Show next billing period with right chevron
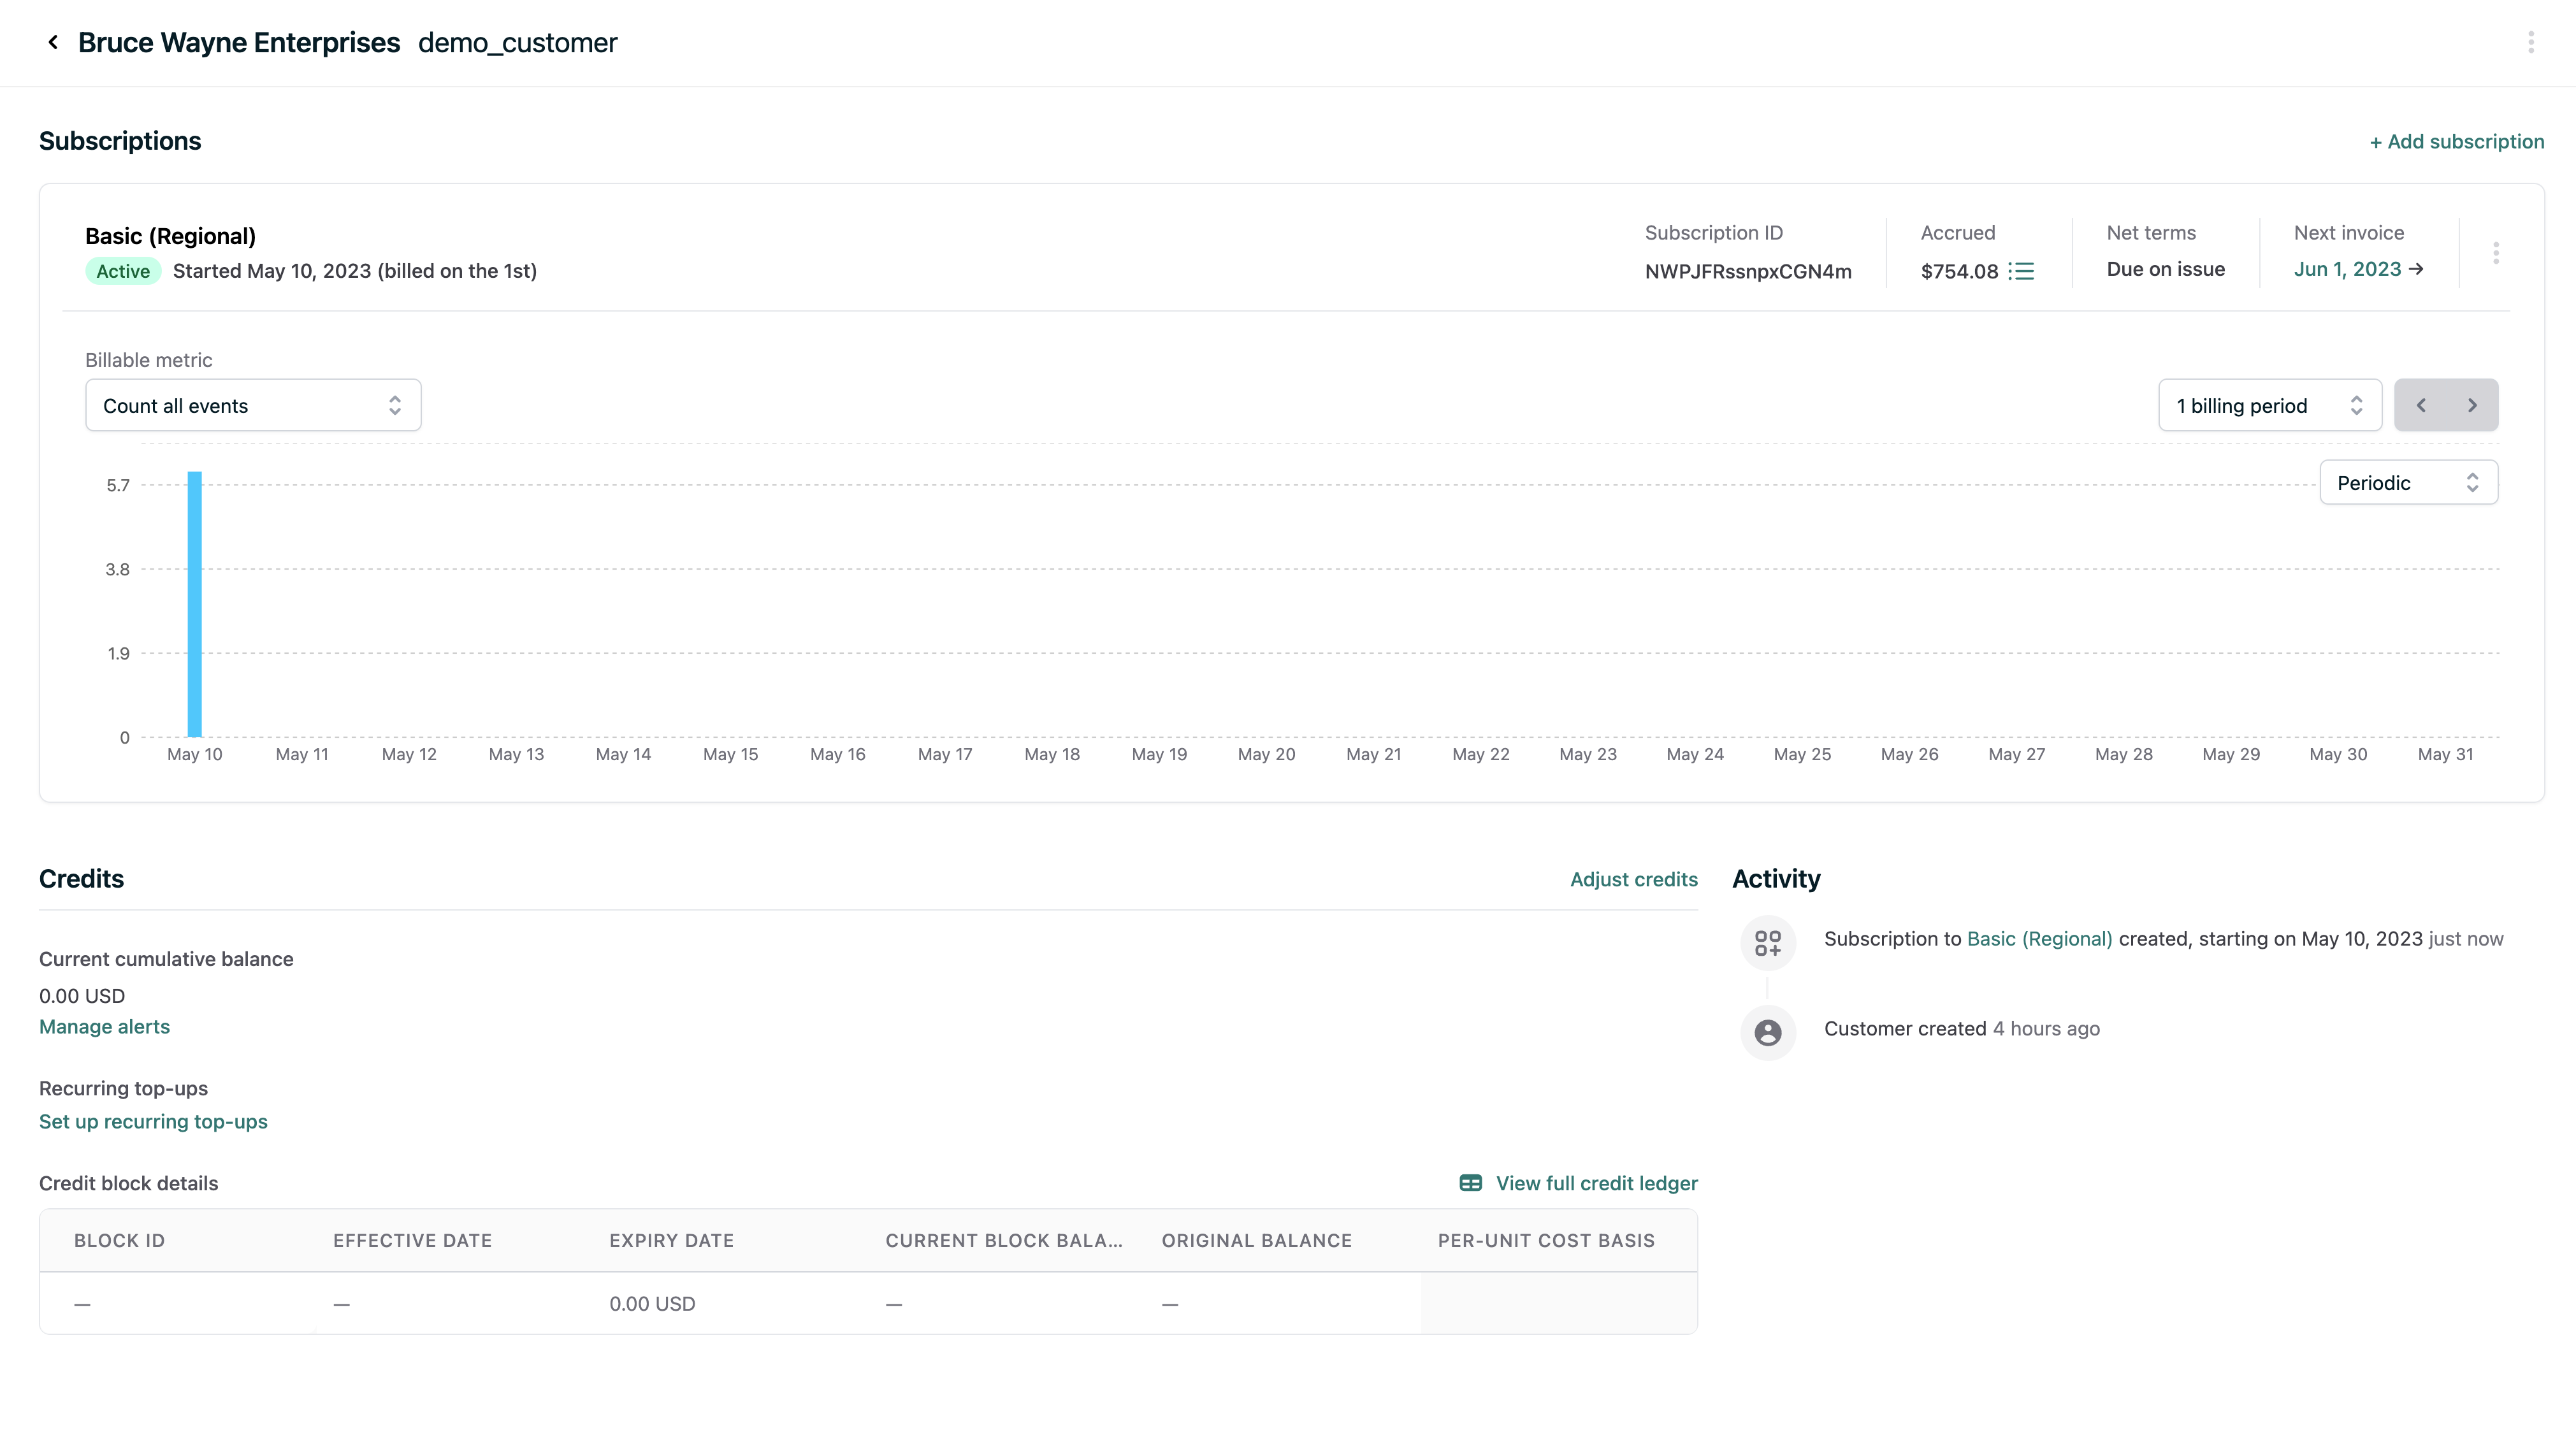This screenshot has height=1449, width=2576. pyautogui.click(x=2472, y=405)
